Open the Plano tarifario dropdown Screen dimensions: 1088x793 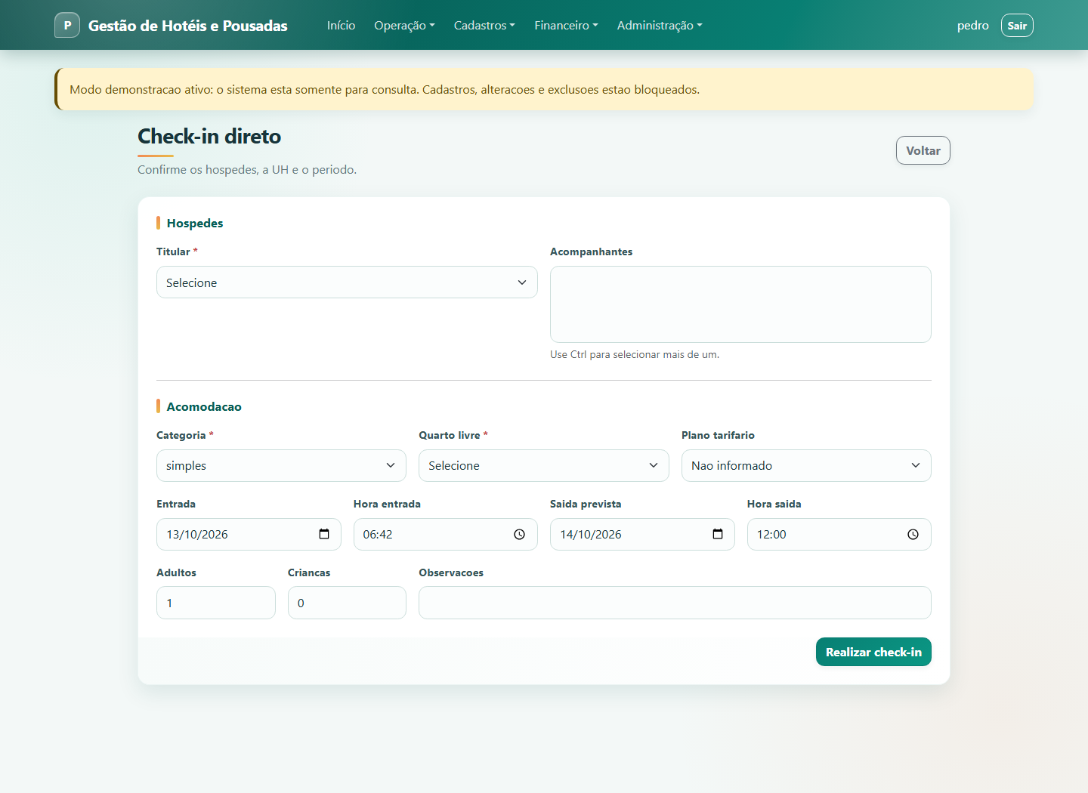806,465
